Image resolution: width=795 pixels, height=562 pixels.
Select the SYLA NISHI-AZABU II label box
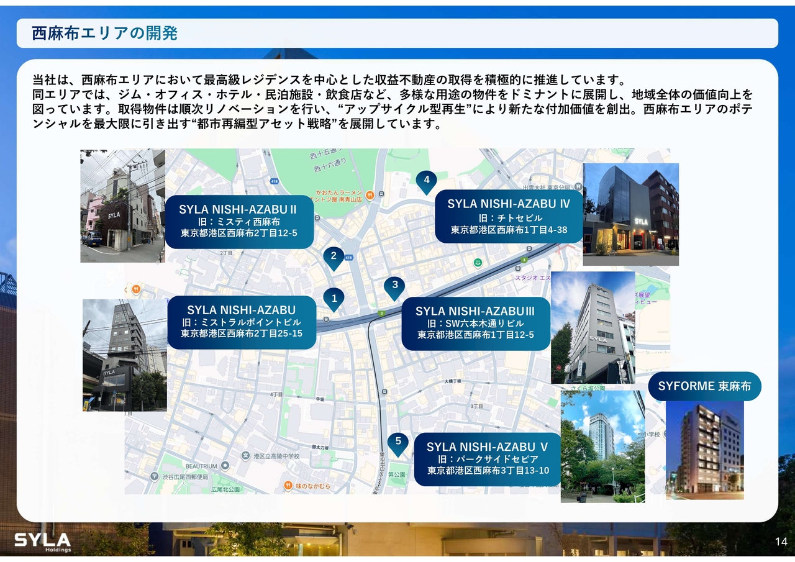238,222
